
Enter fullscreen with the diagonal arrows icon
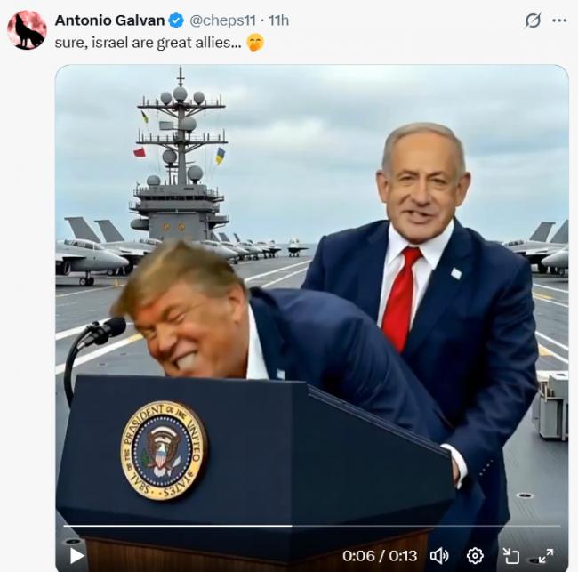tap(546, 555)
